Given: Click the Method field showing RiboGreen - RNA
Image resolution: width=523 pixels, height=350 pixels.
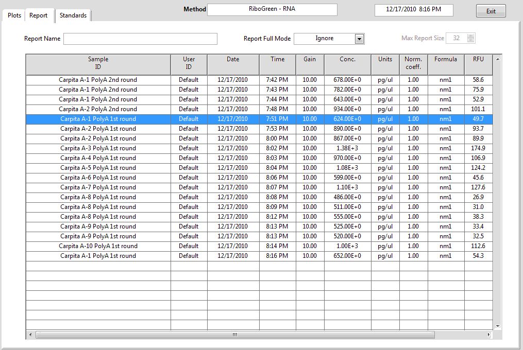Looking at the screenshot, I should point(272,9).
